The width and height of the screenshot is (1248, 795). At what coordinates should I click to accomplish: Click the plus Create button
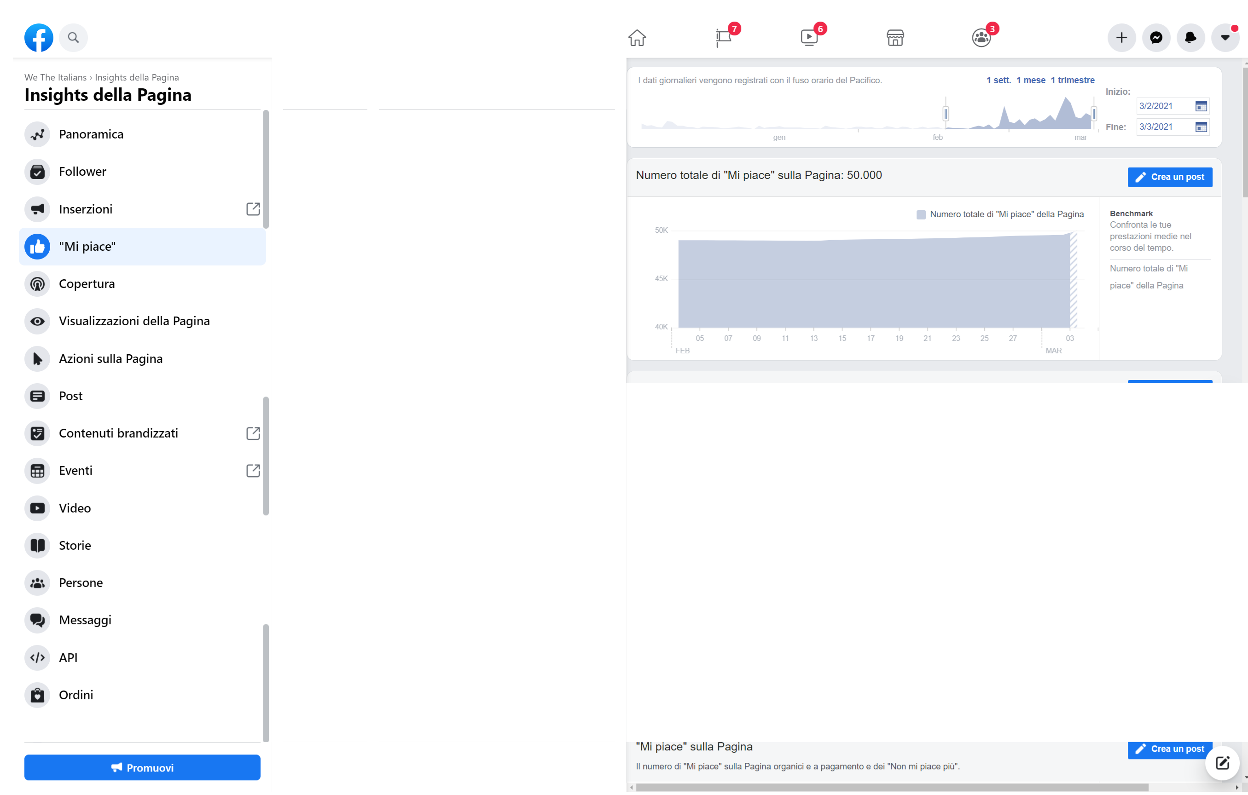pyautogui.click(x=1121, y=37)
